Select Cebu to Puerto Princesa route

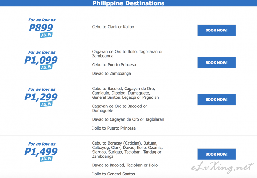coord(114,65)
